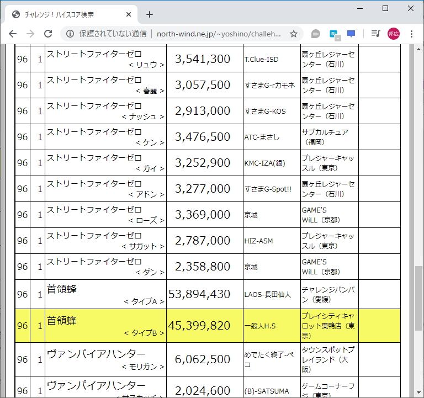Minimize the browser window
The image size is (424, 398).
[x=360, y=8]
